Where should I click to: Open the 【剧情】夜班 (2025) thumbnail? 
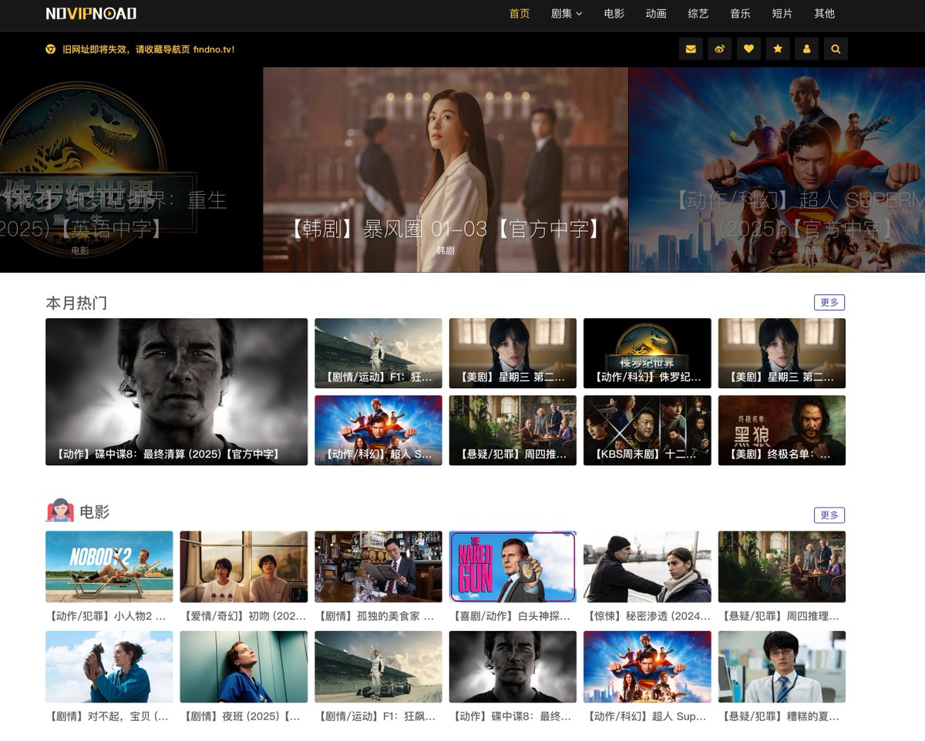(x=244, y=667)
